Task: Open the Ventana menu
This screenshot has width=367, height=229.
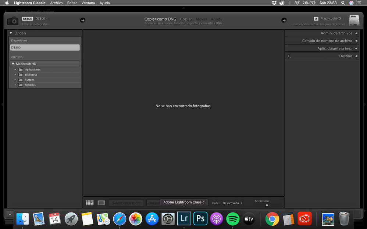Action: pos(88,3)
